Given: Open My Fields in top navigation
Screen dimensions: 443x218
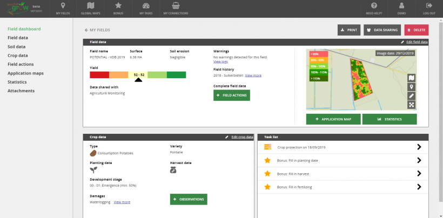Looking at the screenshot, I should pyautogui.click(x=63, y=8).
